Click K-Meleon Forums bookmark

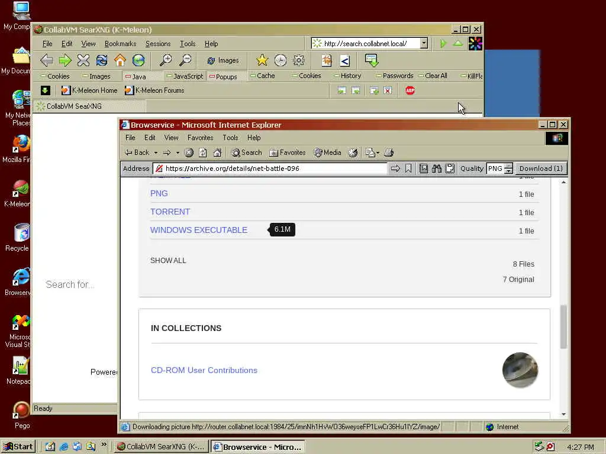pyautogui.click(x=154, y=90)
